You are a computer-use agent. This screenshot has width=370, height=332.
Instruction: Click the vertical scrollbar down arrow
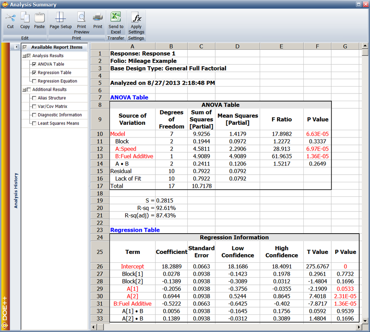coord(365,321)
